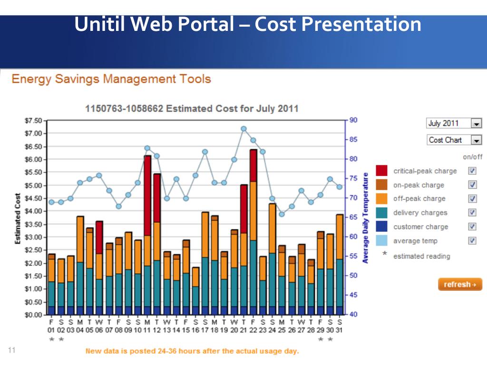
Task: Click the estimated reading asterisk under 02
Action: coord(61,339)
